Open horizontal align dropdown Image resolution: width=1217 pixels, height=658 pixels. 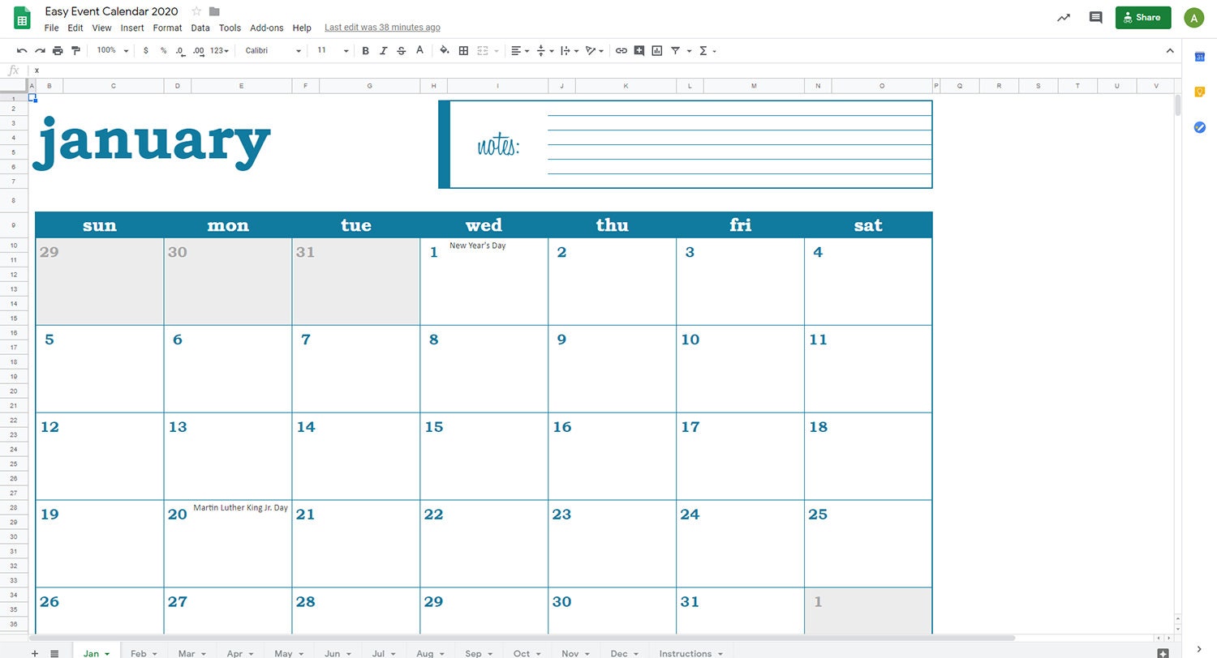[x=519, y=50]
